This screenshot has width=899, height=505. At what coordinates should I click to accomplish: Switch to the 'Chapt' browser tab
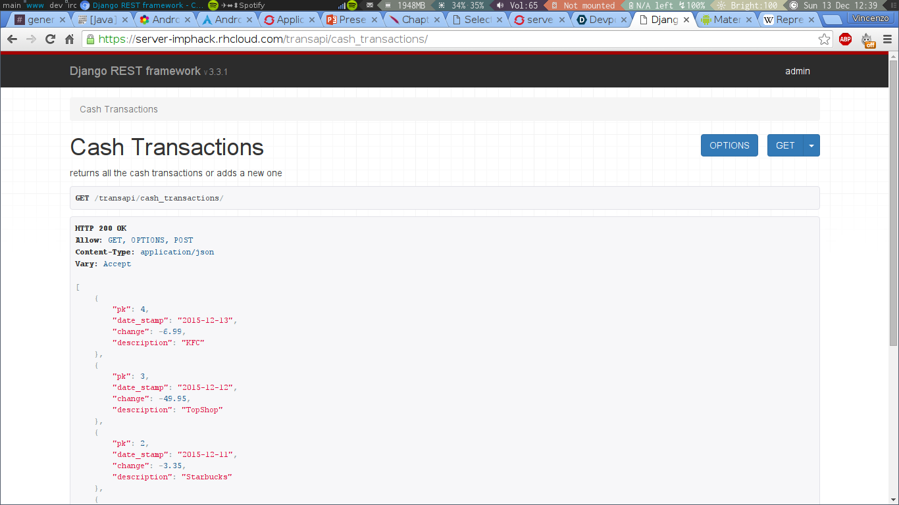415,20
